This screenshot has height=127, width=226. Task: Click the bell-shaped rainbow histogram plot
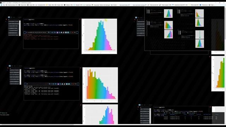point(99,36)
